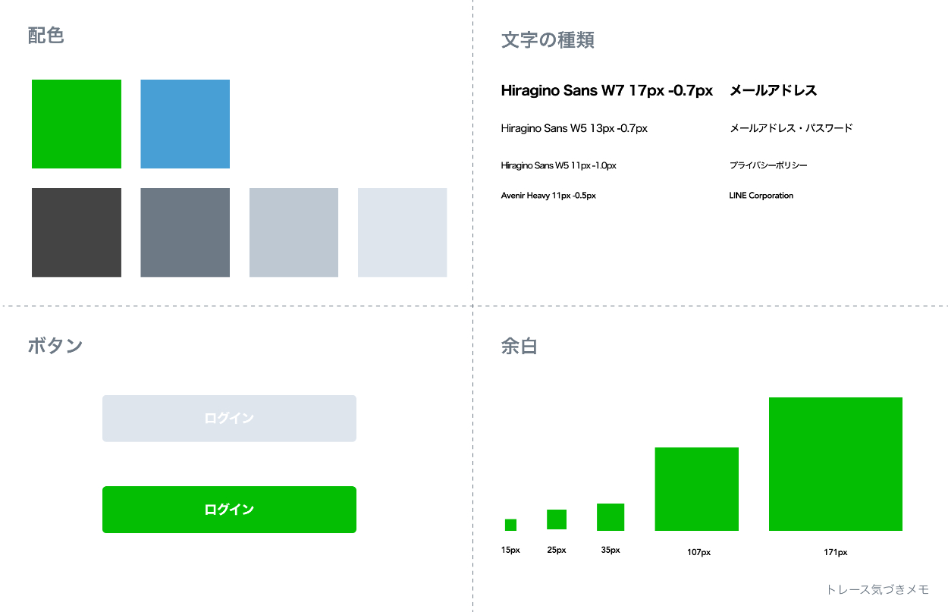Click the light blue-gray color swatch
Screen dimensions: 948x612
tap(294, 232)
